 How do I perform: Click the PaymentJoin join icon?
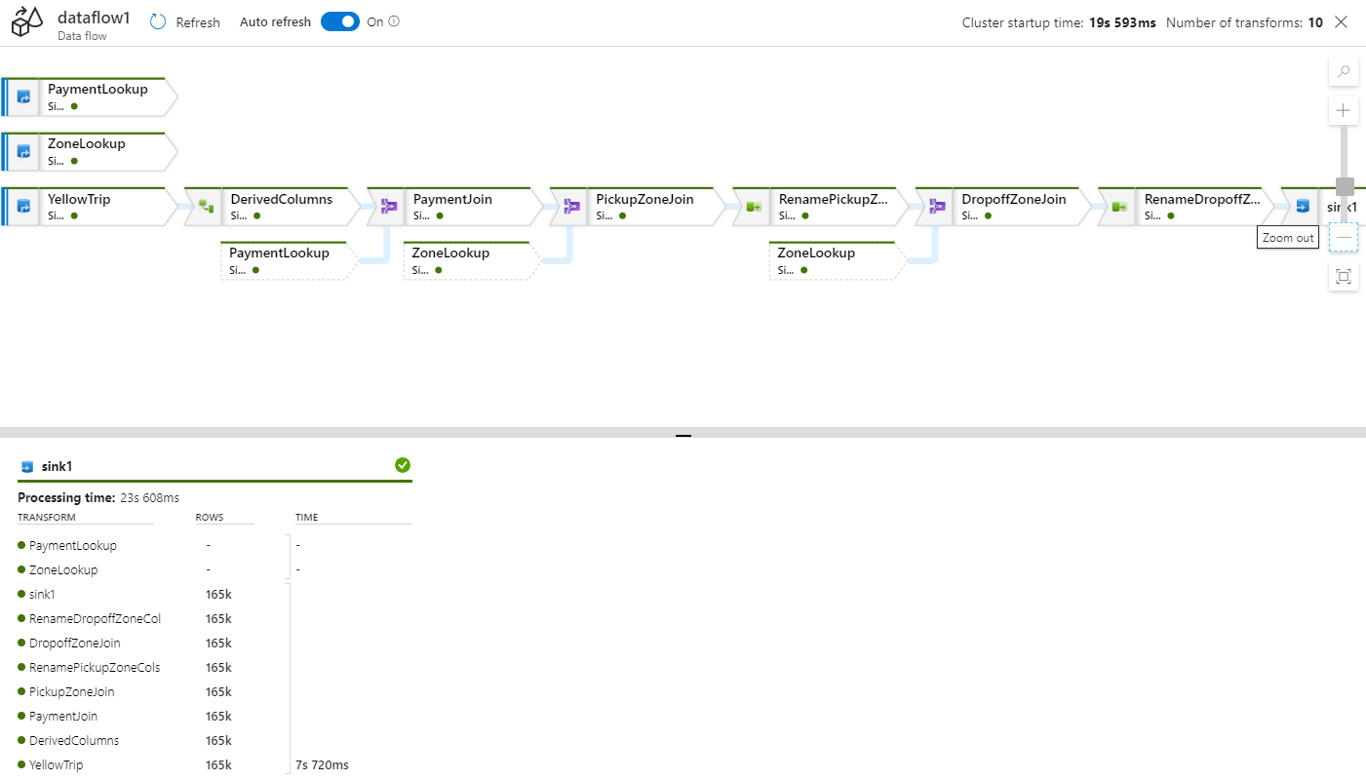[389, 207]
